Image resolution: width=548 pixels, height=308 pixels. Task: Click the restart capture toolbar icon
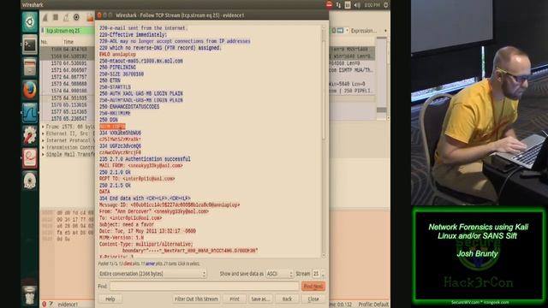coord(66,17)
